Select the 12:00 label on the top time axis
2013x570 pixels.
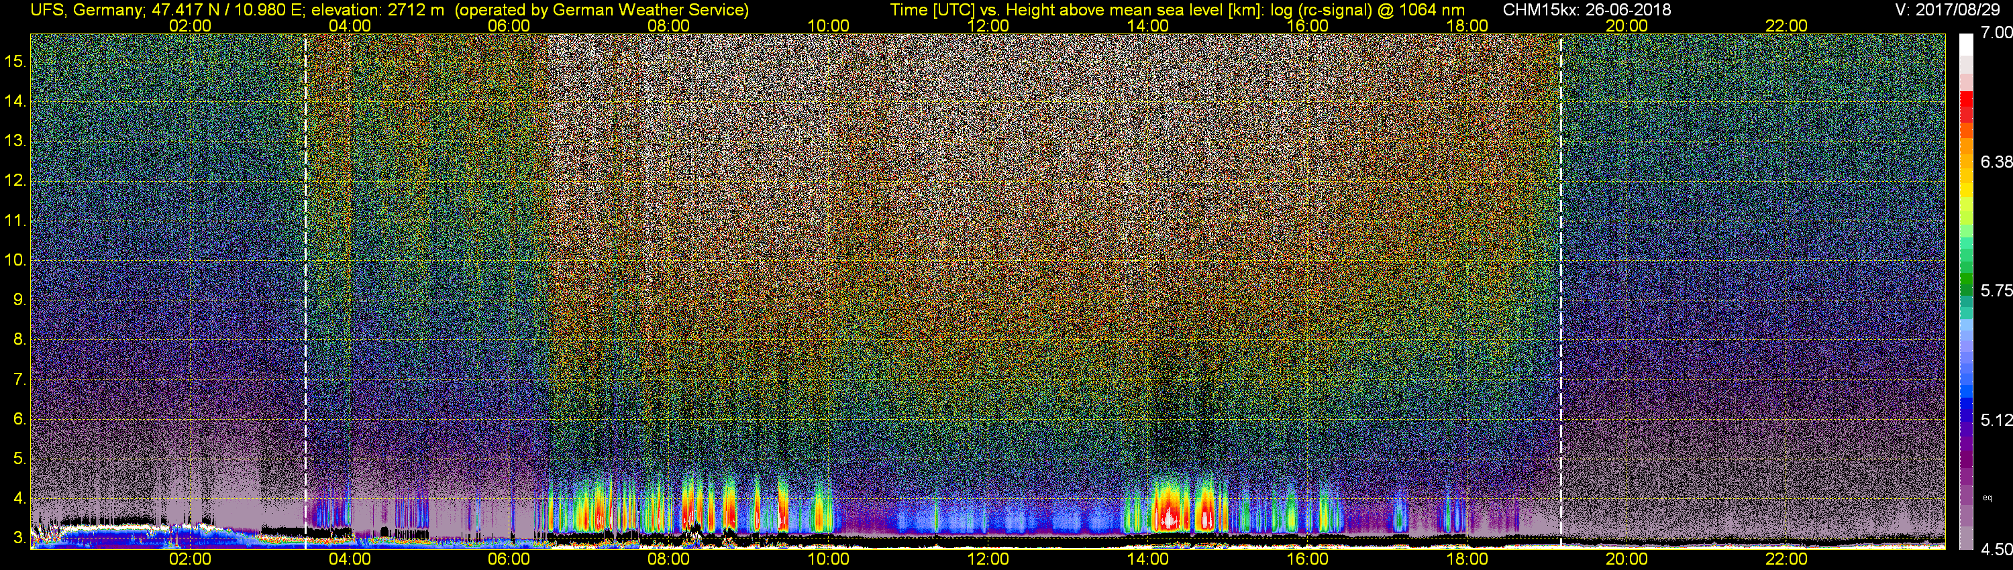point(988,25)
